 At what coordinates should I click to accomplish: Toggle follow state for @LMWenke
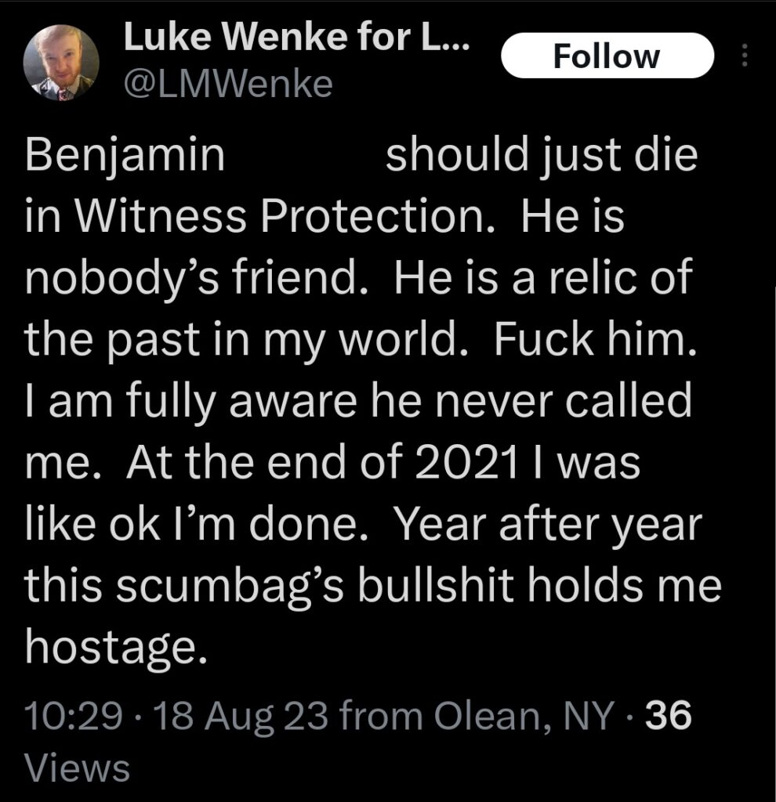[607, 55]
